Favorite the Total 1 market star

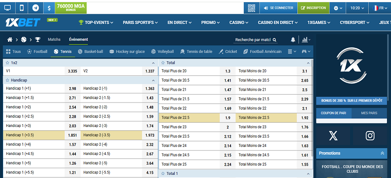pos(163,174)
